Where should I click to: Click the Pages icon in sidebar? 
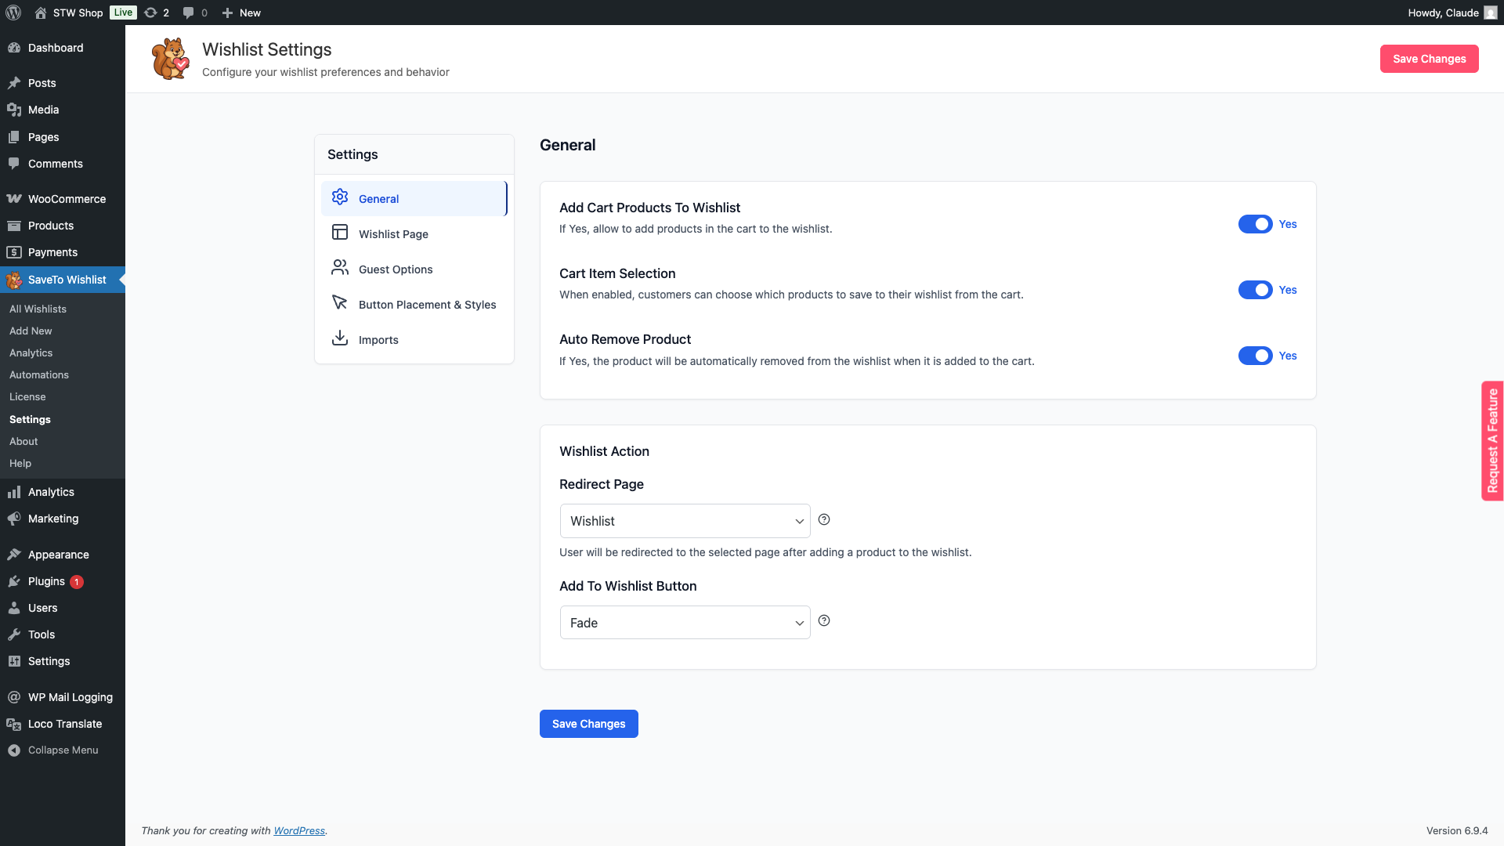14,137
